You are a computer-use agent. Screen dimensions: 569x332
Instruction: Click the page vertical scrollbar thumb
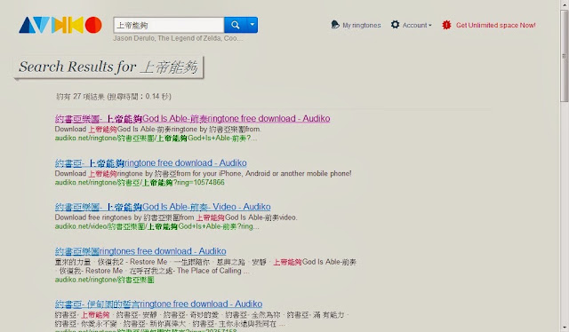pyautogui.click(x=564, y=56)
